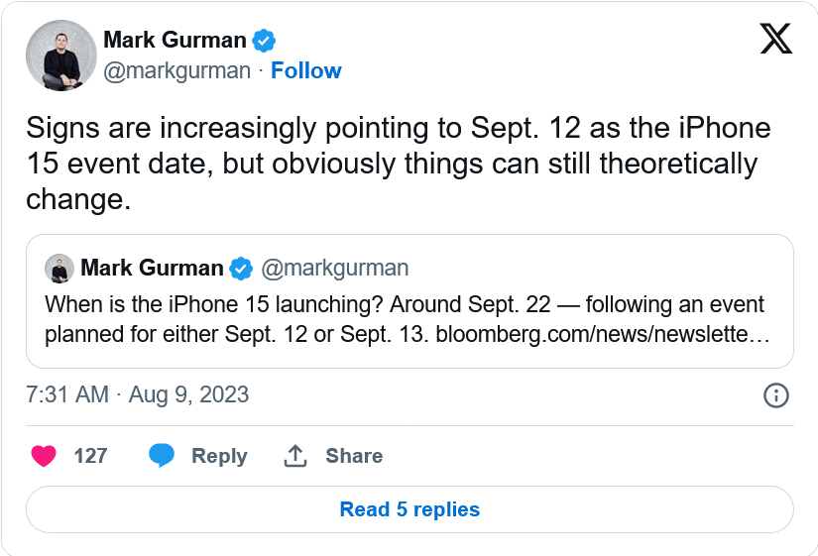Click the blue verified badge beside Mark Gurman

264,41
